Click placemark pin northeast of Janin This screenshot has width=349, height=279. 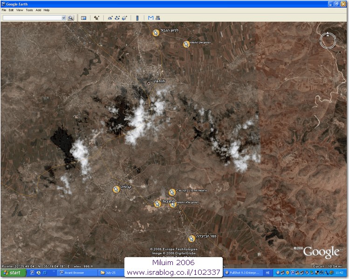[x=186, y=44]
